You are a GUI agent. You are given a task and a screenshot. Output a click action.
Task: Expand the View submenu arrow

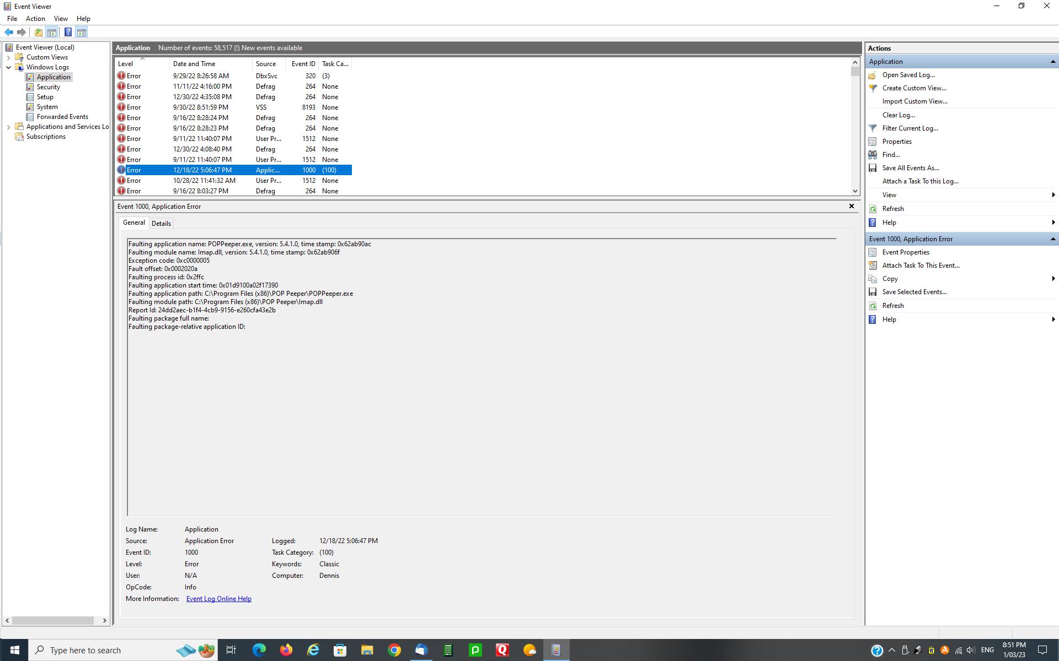1053,195
